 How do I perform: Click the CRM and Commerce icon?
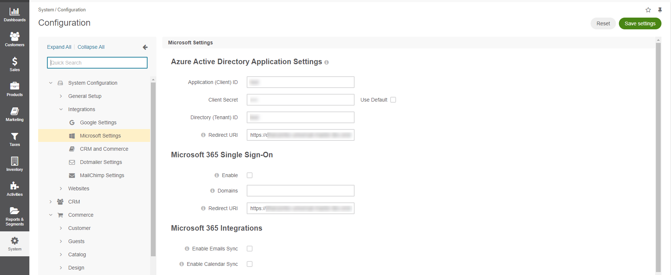(72, 149)
